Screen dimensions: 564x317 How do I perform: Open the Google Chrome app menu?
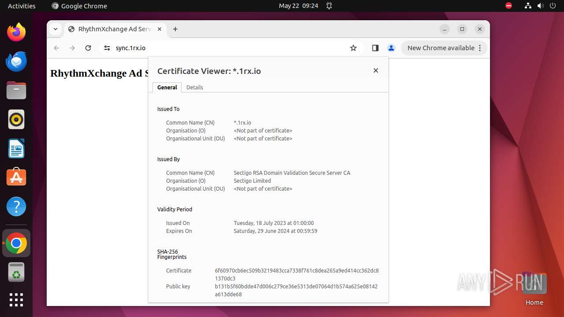pyautogui.click(x=79, y=6)
